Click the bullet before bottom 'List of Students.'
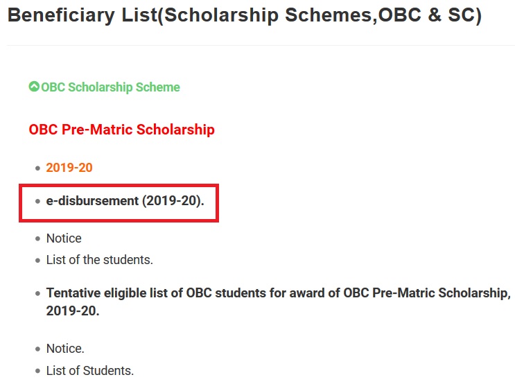515x384 pixels. tap(37, 372)
